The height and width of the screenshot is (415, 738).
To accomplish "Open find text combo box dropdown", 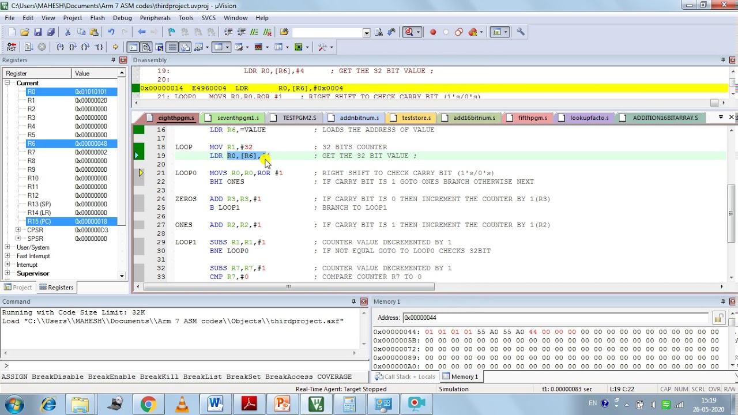I will click(x=366, y=33).
